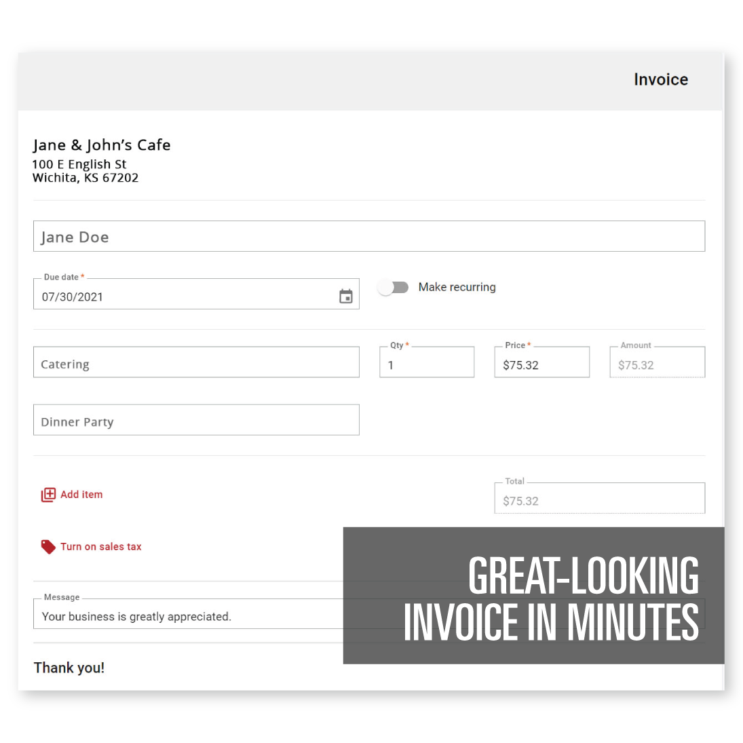Screen dimensions: 743x743
Task: Toggle the Make recurring switch
Action: pyautogui.click(x=394, y=287)
